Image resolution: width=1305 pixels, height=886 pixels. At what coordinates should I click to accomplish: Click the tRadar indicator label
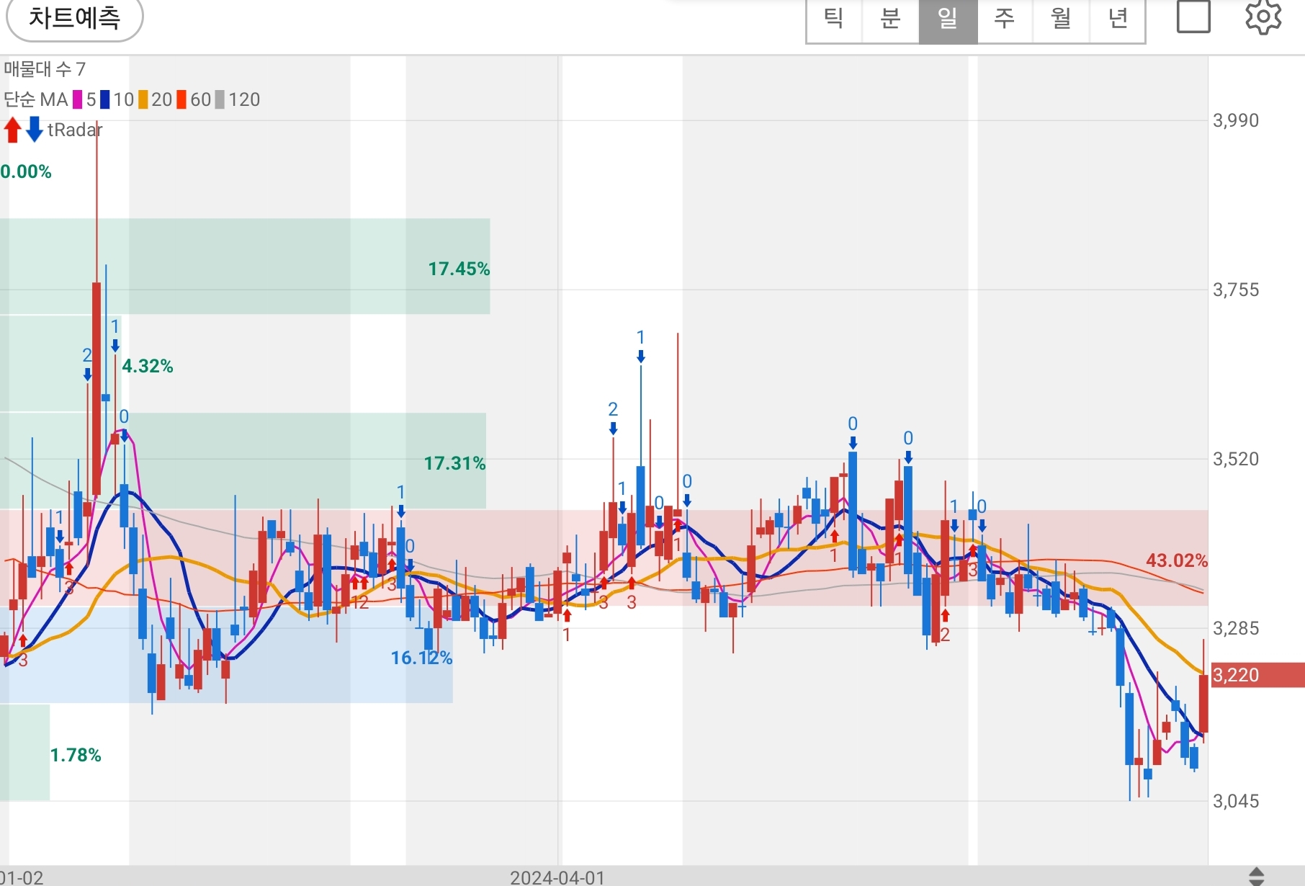[x=75, y=130]
